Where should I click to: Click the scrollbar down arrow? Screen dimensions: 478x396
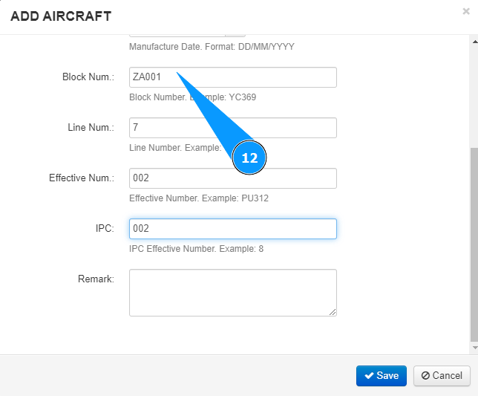(x=474, y=348)
